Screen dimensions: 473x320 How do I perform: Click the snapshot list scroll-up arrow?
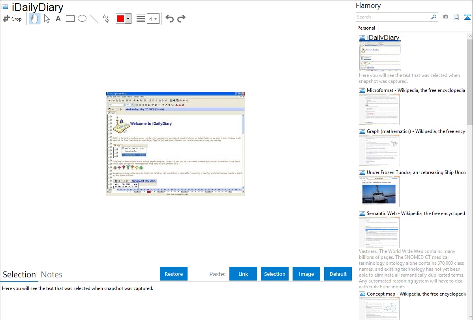pyautogui.click(x=470, y=36)
